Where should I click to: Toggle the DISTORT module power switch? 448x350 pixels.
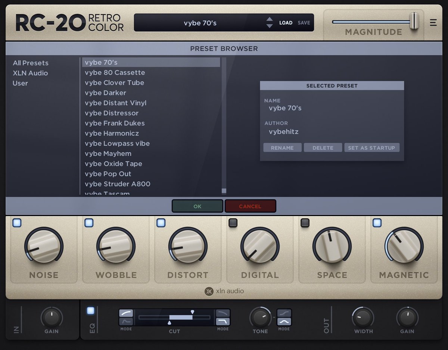(x=161, y=223)
